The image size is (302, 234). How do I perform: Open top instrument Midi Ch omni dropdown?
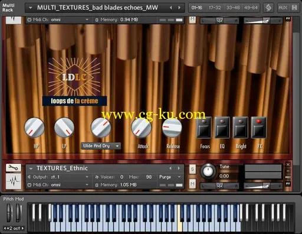(x=87, y=19)
